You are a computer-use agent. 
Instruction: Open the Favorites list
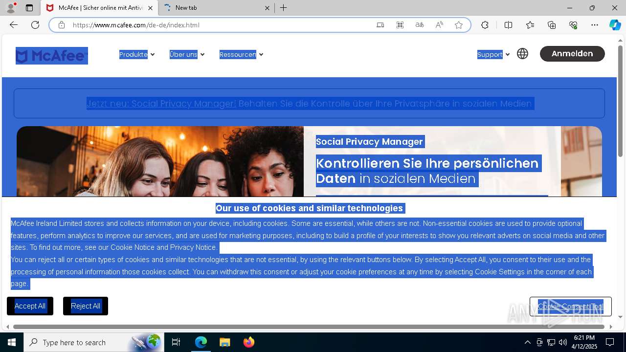(530, 25)
